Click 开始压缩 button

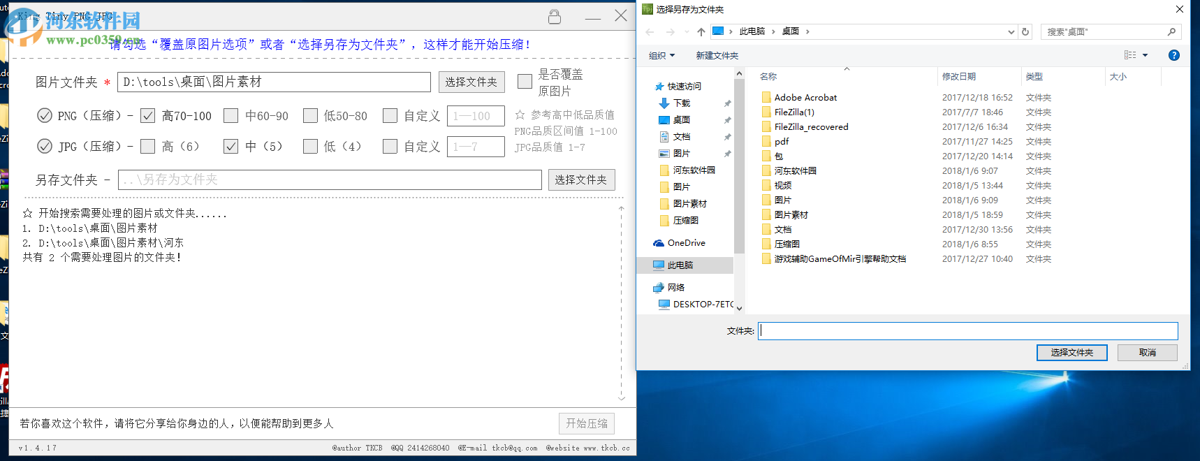tap(587, 423)
